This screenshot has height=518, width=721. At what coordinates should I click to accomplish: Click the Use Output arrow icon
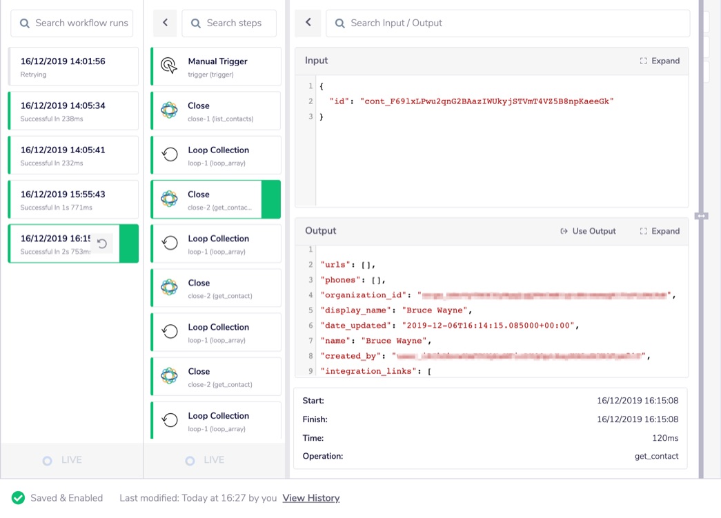pos(564,231)
